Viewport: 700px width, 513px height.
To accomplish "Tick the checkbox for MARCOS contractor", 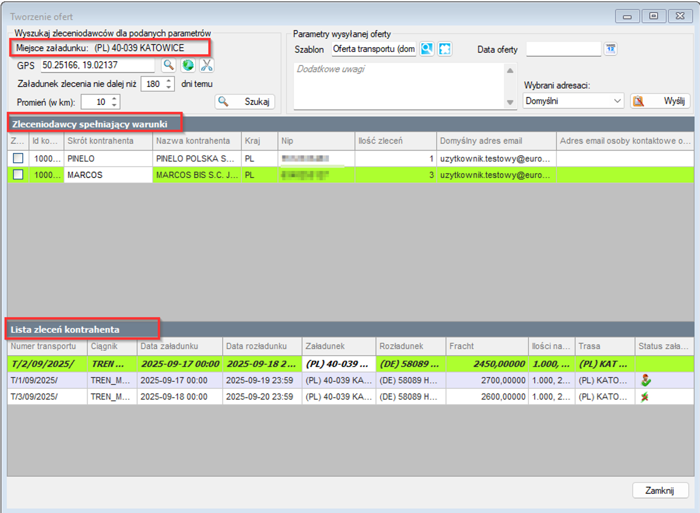I will coord(19,175).
